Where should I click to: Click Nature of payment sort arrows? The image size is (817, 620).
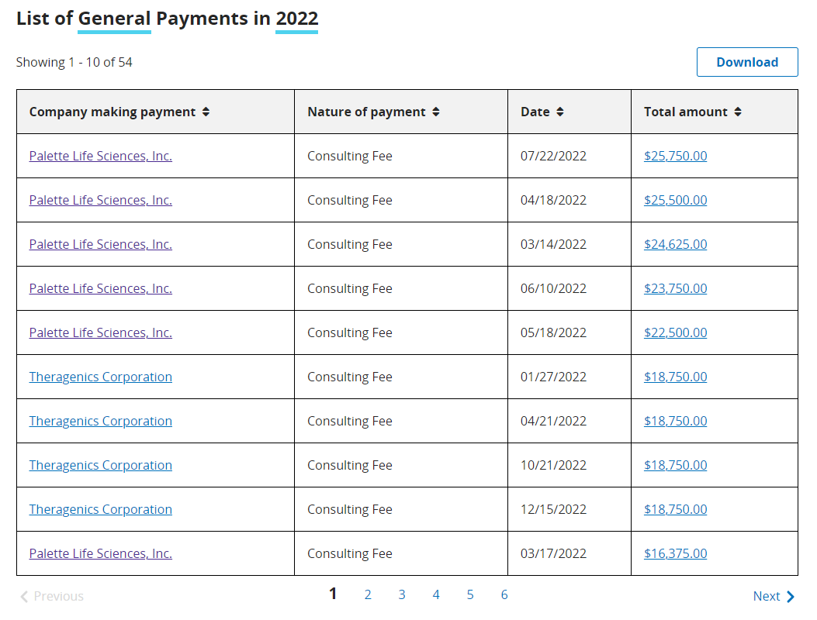436,112
